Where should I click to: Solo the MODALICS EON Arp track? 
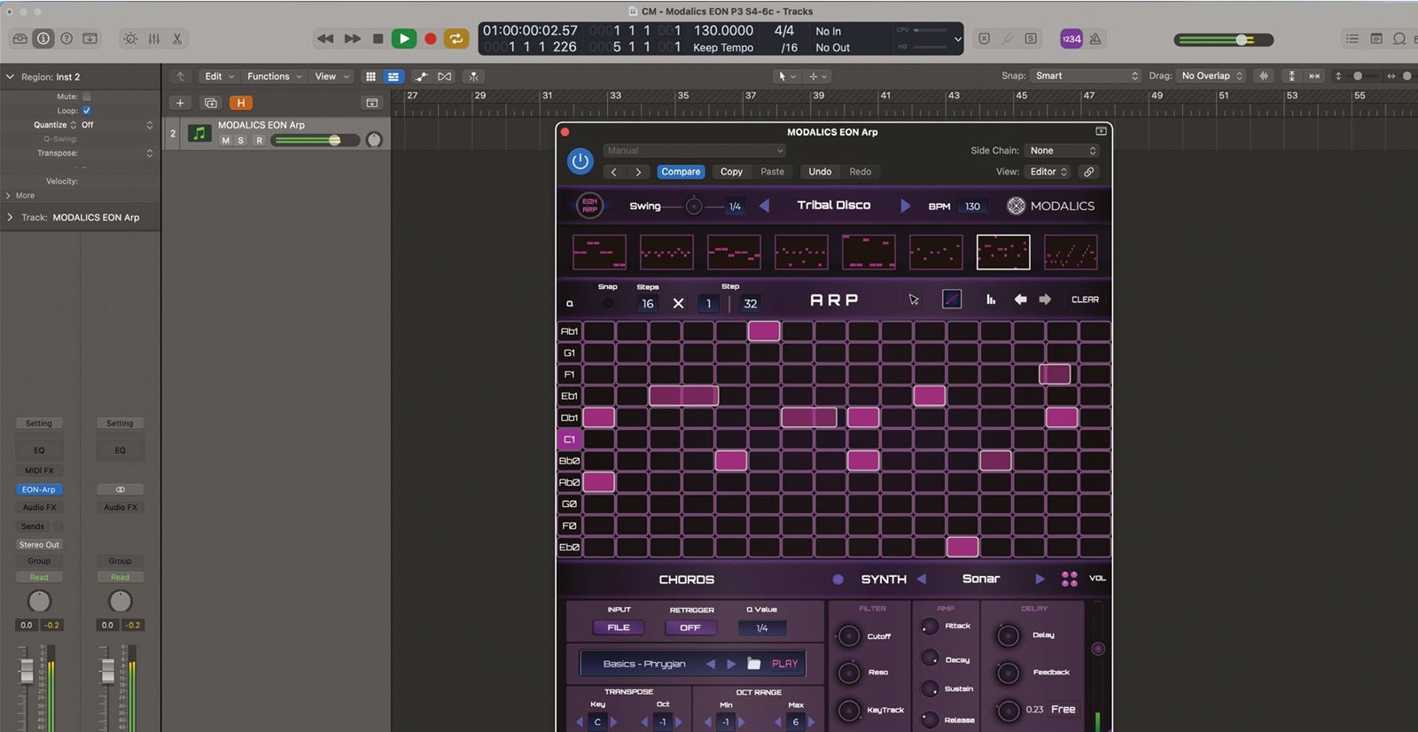(x=240, y=140)
